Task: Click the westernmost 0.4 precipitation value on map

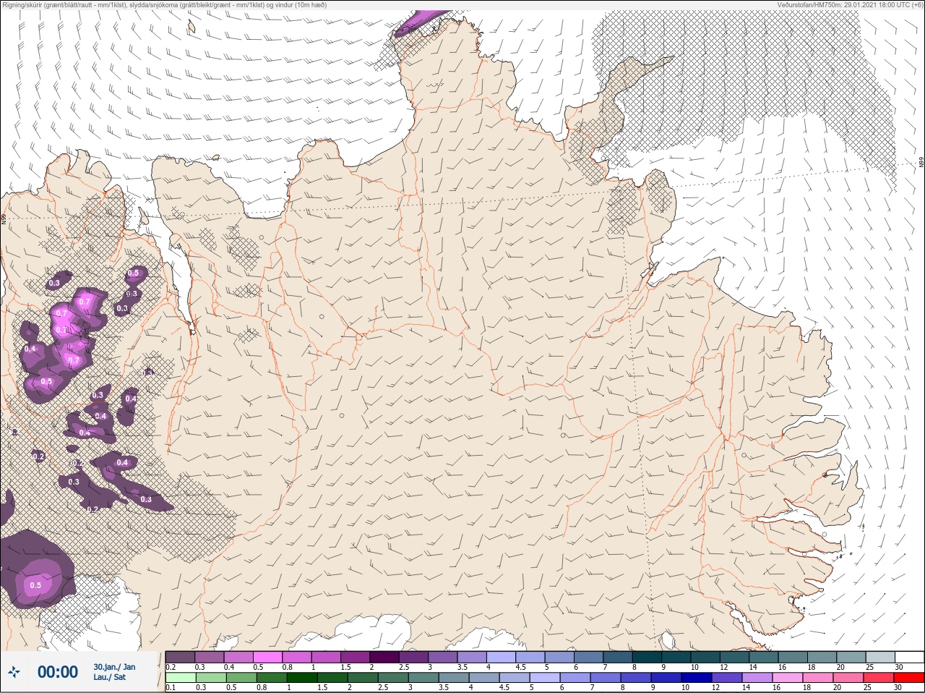Action: [x=30, y=349]
